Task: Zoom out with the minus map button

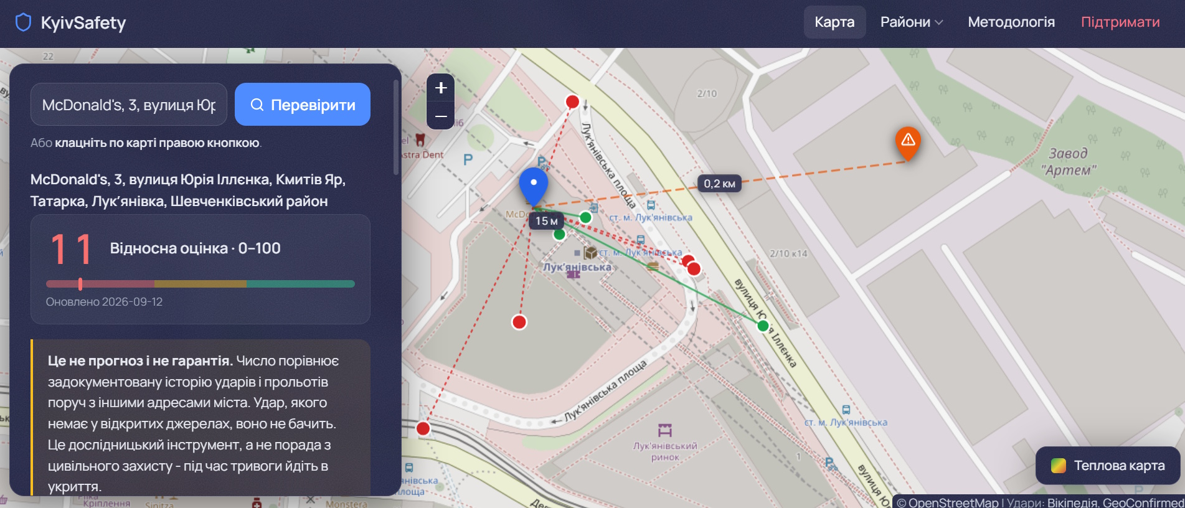Action: pos(441,116)
